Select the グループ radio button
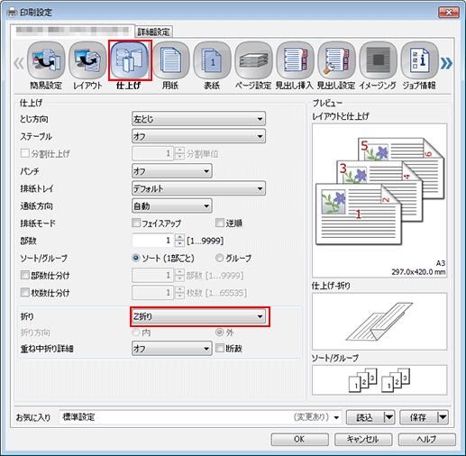The width and height of the screenshot is (466, 456). [x=220, y=258]
